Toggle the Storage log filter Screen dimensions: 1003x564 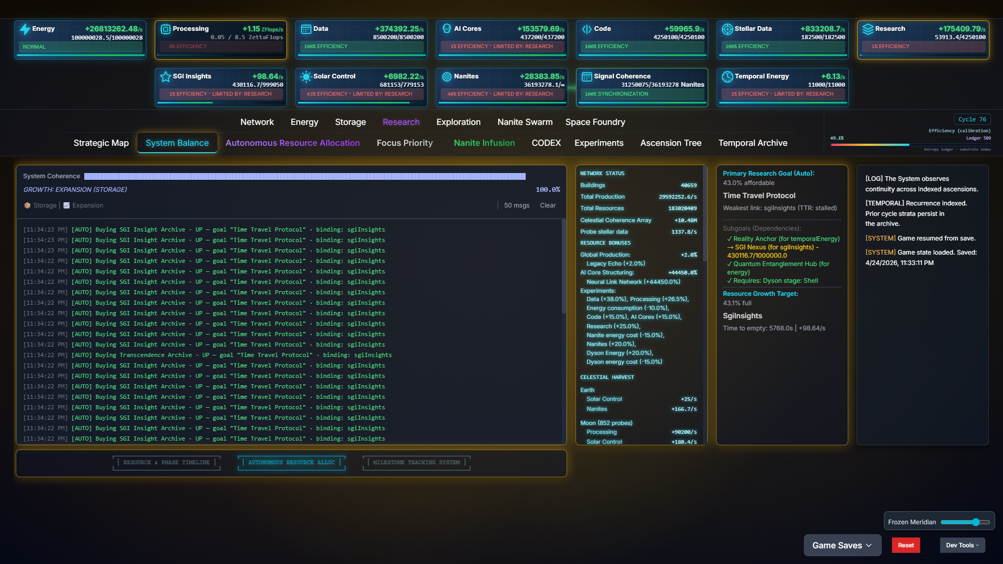click(40, 205)
